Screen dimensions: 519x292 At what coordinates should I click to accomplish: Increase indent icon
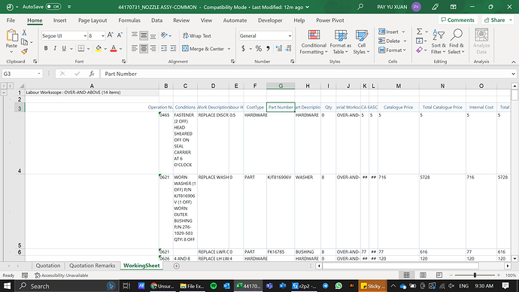point(173,49)
